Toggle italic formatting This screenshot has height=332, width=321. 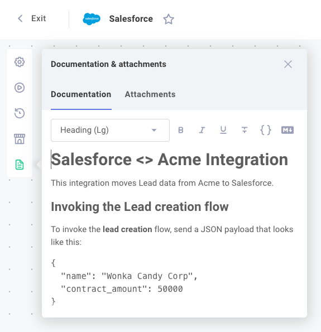tap(202, 130)
